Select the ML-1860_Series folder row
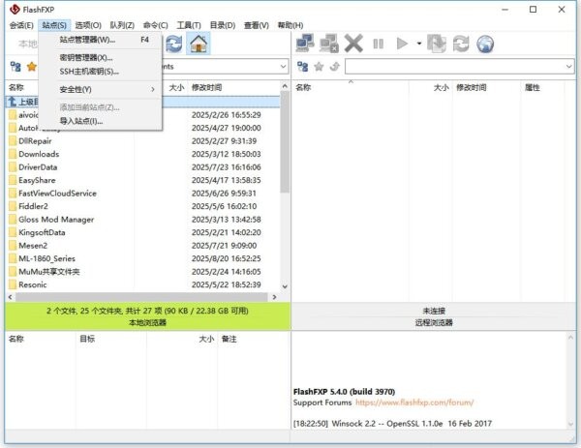The width and height of the screenshot is (581, 448). pyautogui.click(x=142, y=258)
